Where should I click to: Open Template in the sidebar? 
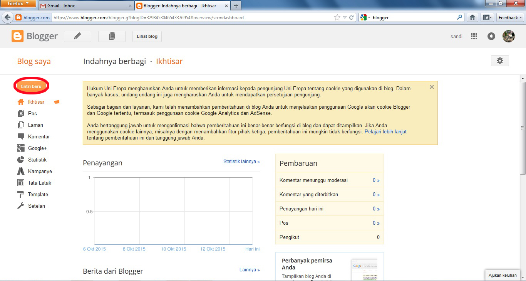[x=38, y=195]
